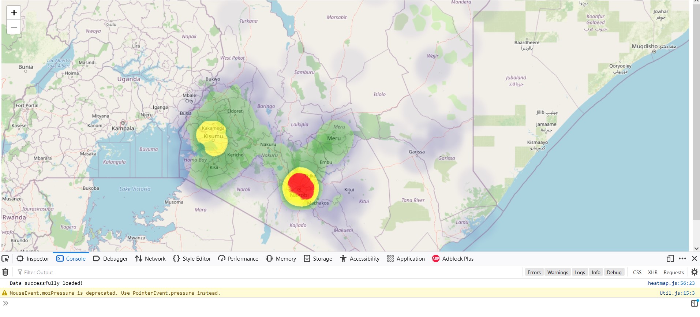
Task: Click the Nakuru town label
Action: (268, 145)
